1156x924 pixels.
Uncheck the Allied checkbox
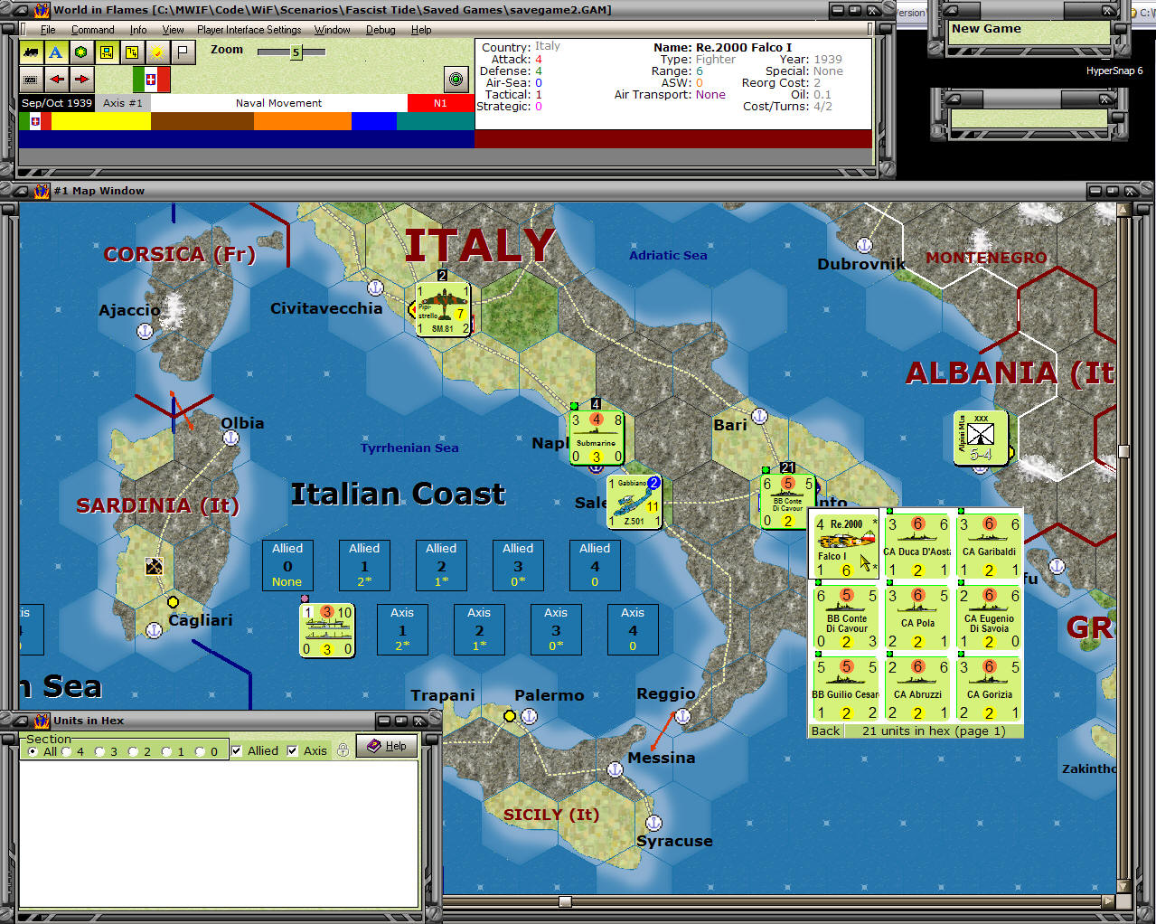click(237, 750)
